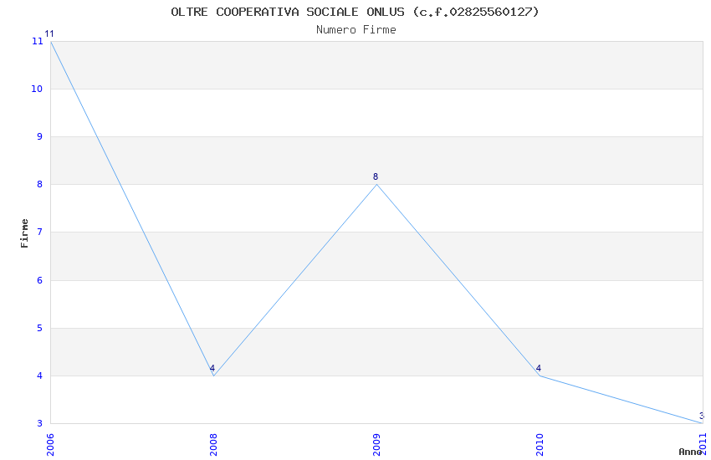Click the chart title OLTRE COOPERATIVA SOCIALE ONLUS
Viewport: 711px width, 460px height.
pyautogui.click(x=355, y=12)
